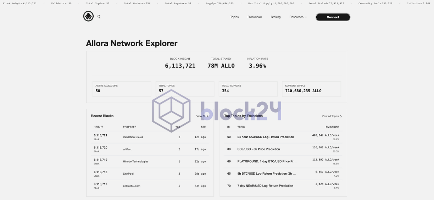
Task: Click 136,766 ALLO/week emissions value
Action: [x=325, y=147]
